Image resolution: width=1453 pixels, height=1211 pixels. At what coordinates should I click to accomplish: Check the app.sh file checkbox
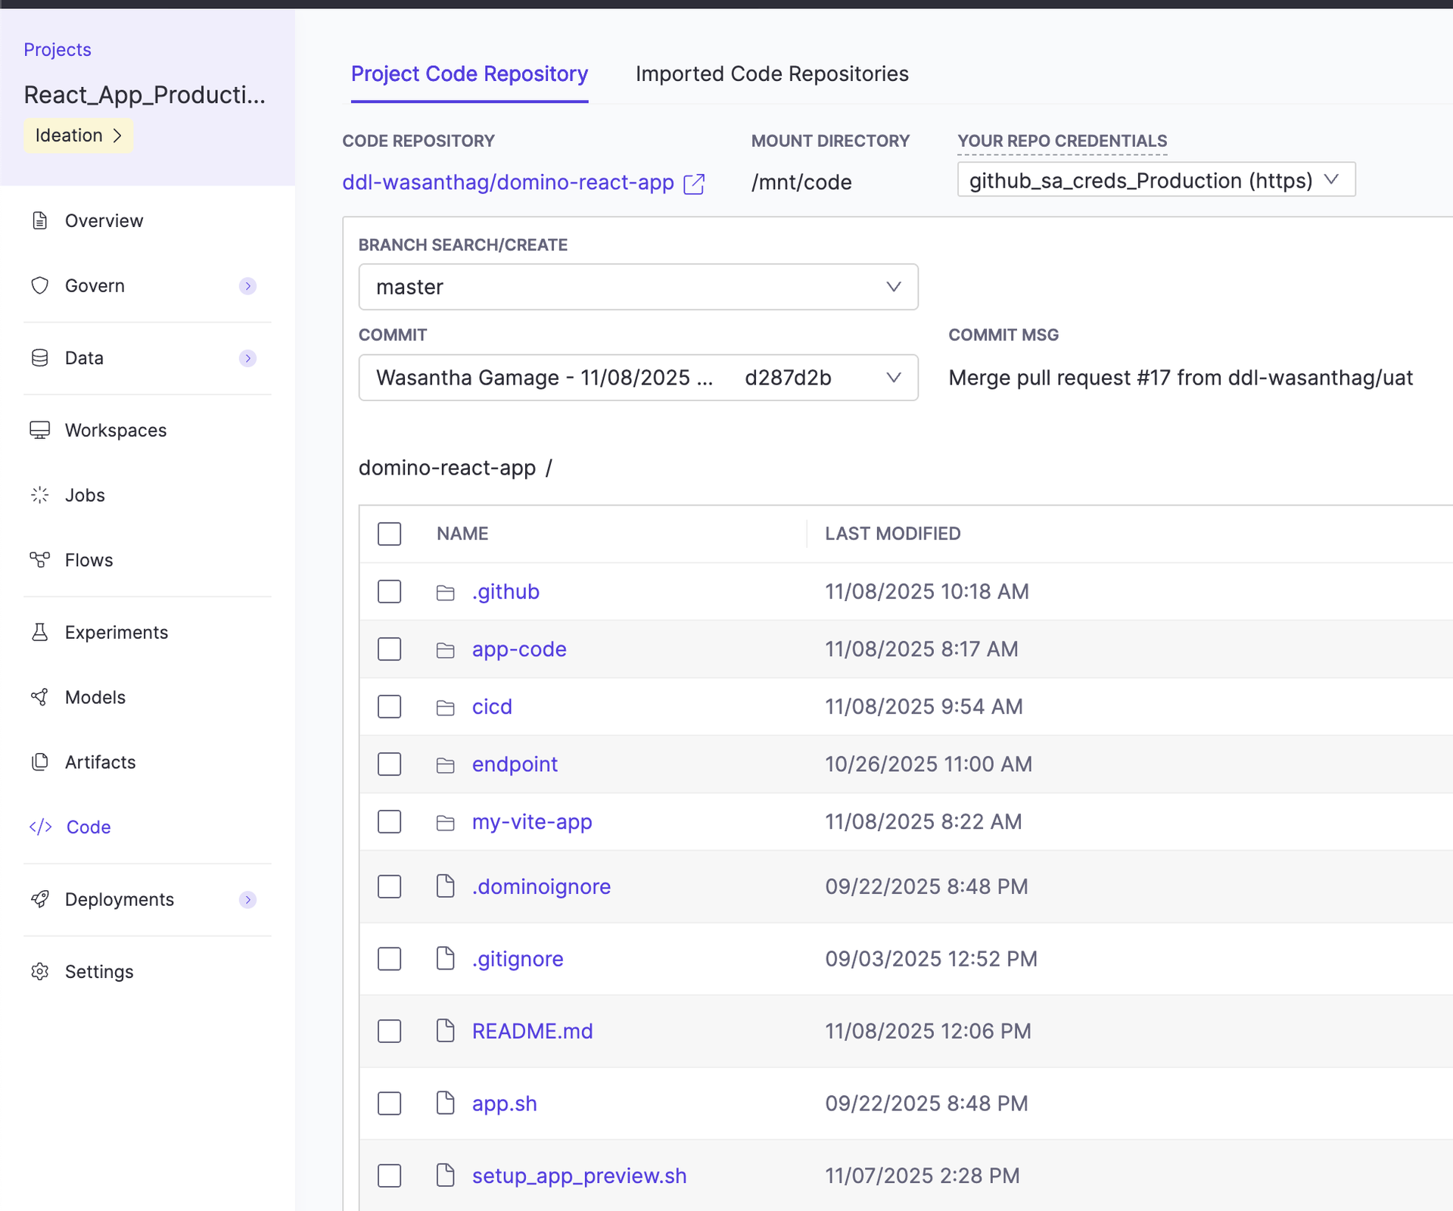[390, 1104]
